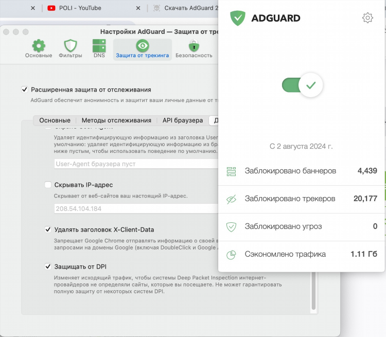Switch to API браузера sub-tab
The image size is (386, 337).
tap(183, 120)
